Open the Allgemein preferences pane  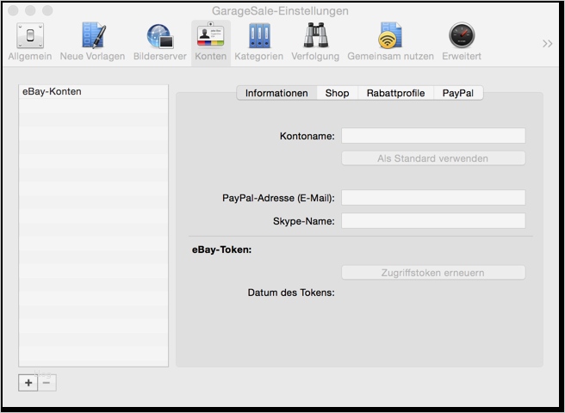coord(30,41)
